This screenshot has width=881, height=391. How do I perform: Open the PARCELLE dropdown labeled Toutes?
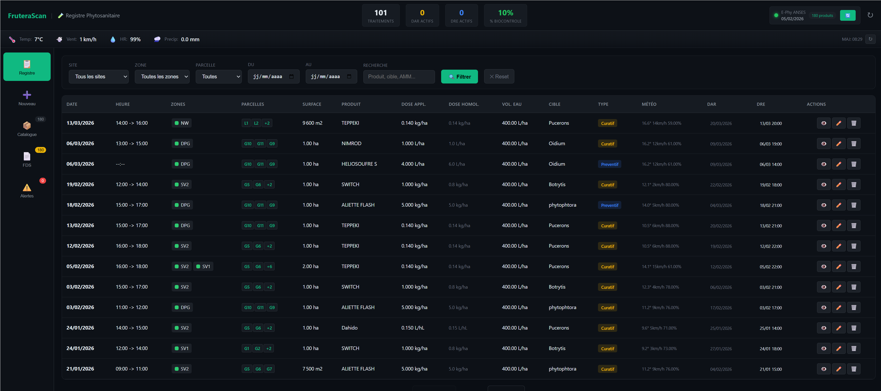(219, 76)
